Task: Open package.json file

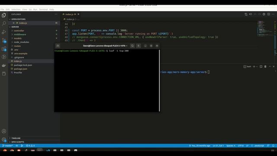Action: [20, 69]
